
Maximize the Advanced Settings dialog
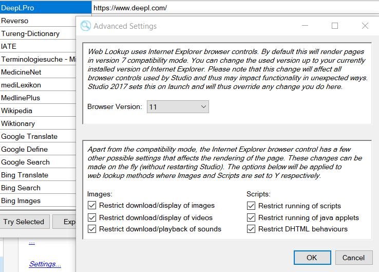pyautogui.click(x=335, y=26)
